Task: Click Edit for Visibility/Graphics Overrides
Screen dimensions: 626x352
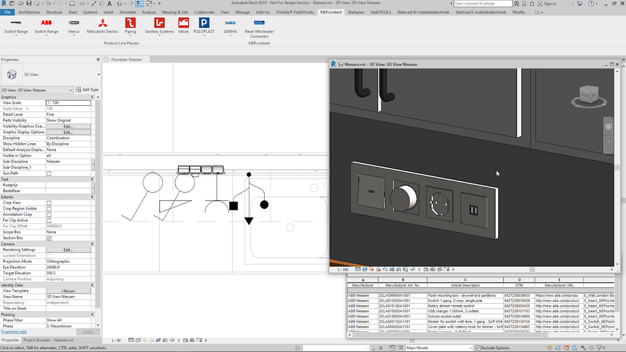Action: click(68, 126)
